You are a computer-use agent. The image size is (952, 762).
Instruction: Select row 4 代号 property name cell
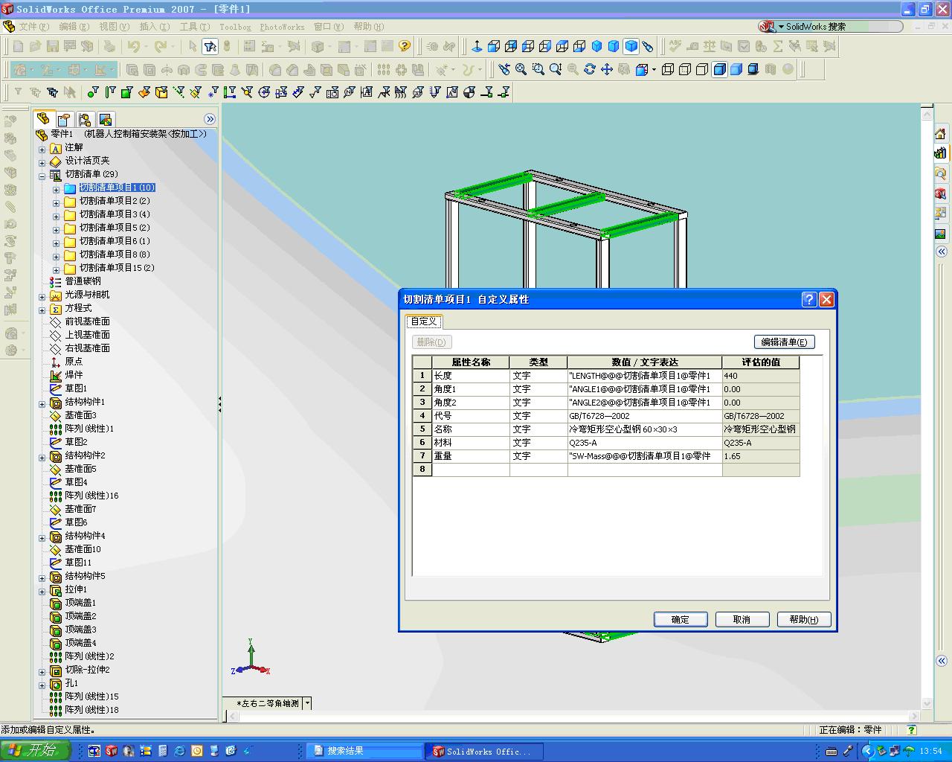click(x=471, y=416)
